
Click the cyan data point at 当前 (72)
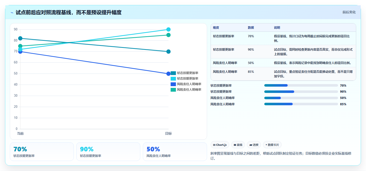[x=20, y=49]
